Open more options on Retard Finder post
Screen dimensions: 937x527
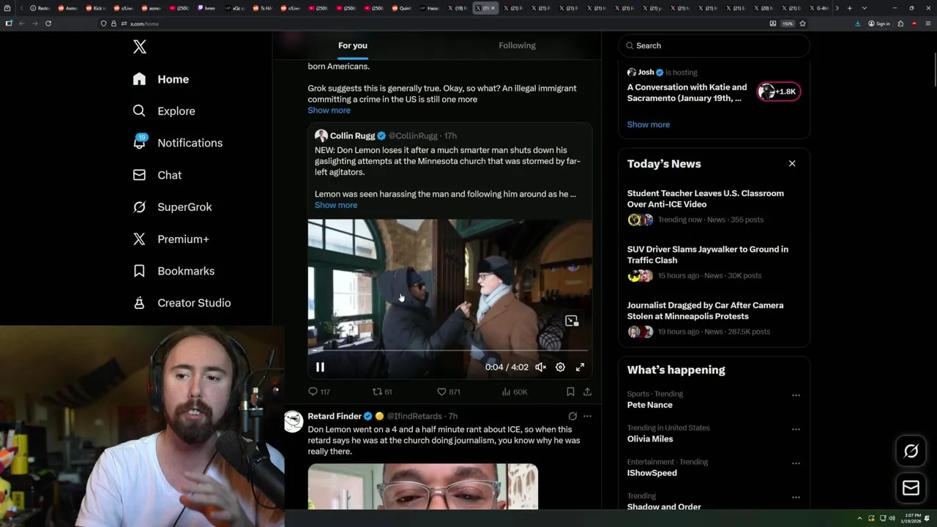pos(587,416)
